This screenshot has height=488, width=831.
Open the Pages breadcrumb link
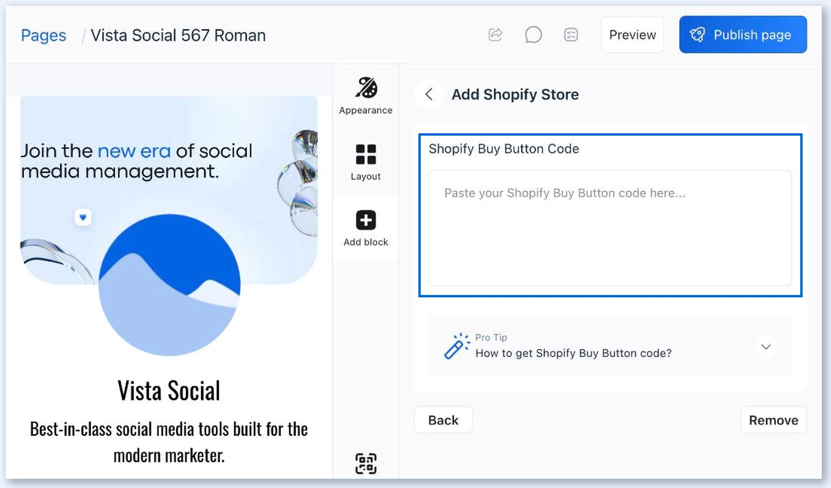(43, 35)
